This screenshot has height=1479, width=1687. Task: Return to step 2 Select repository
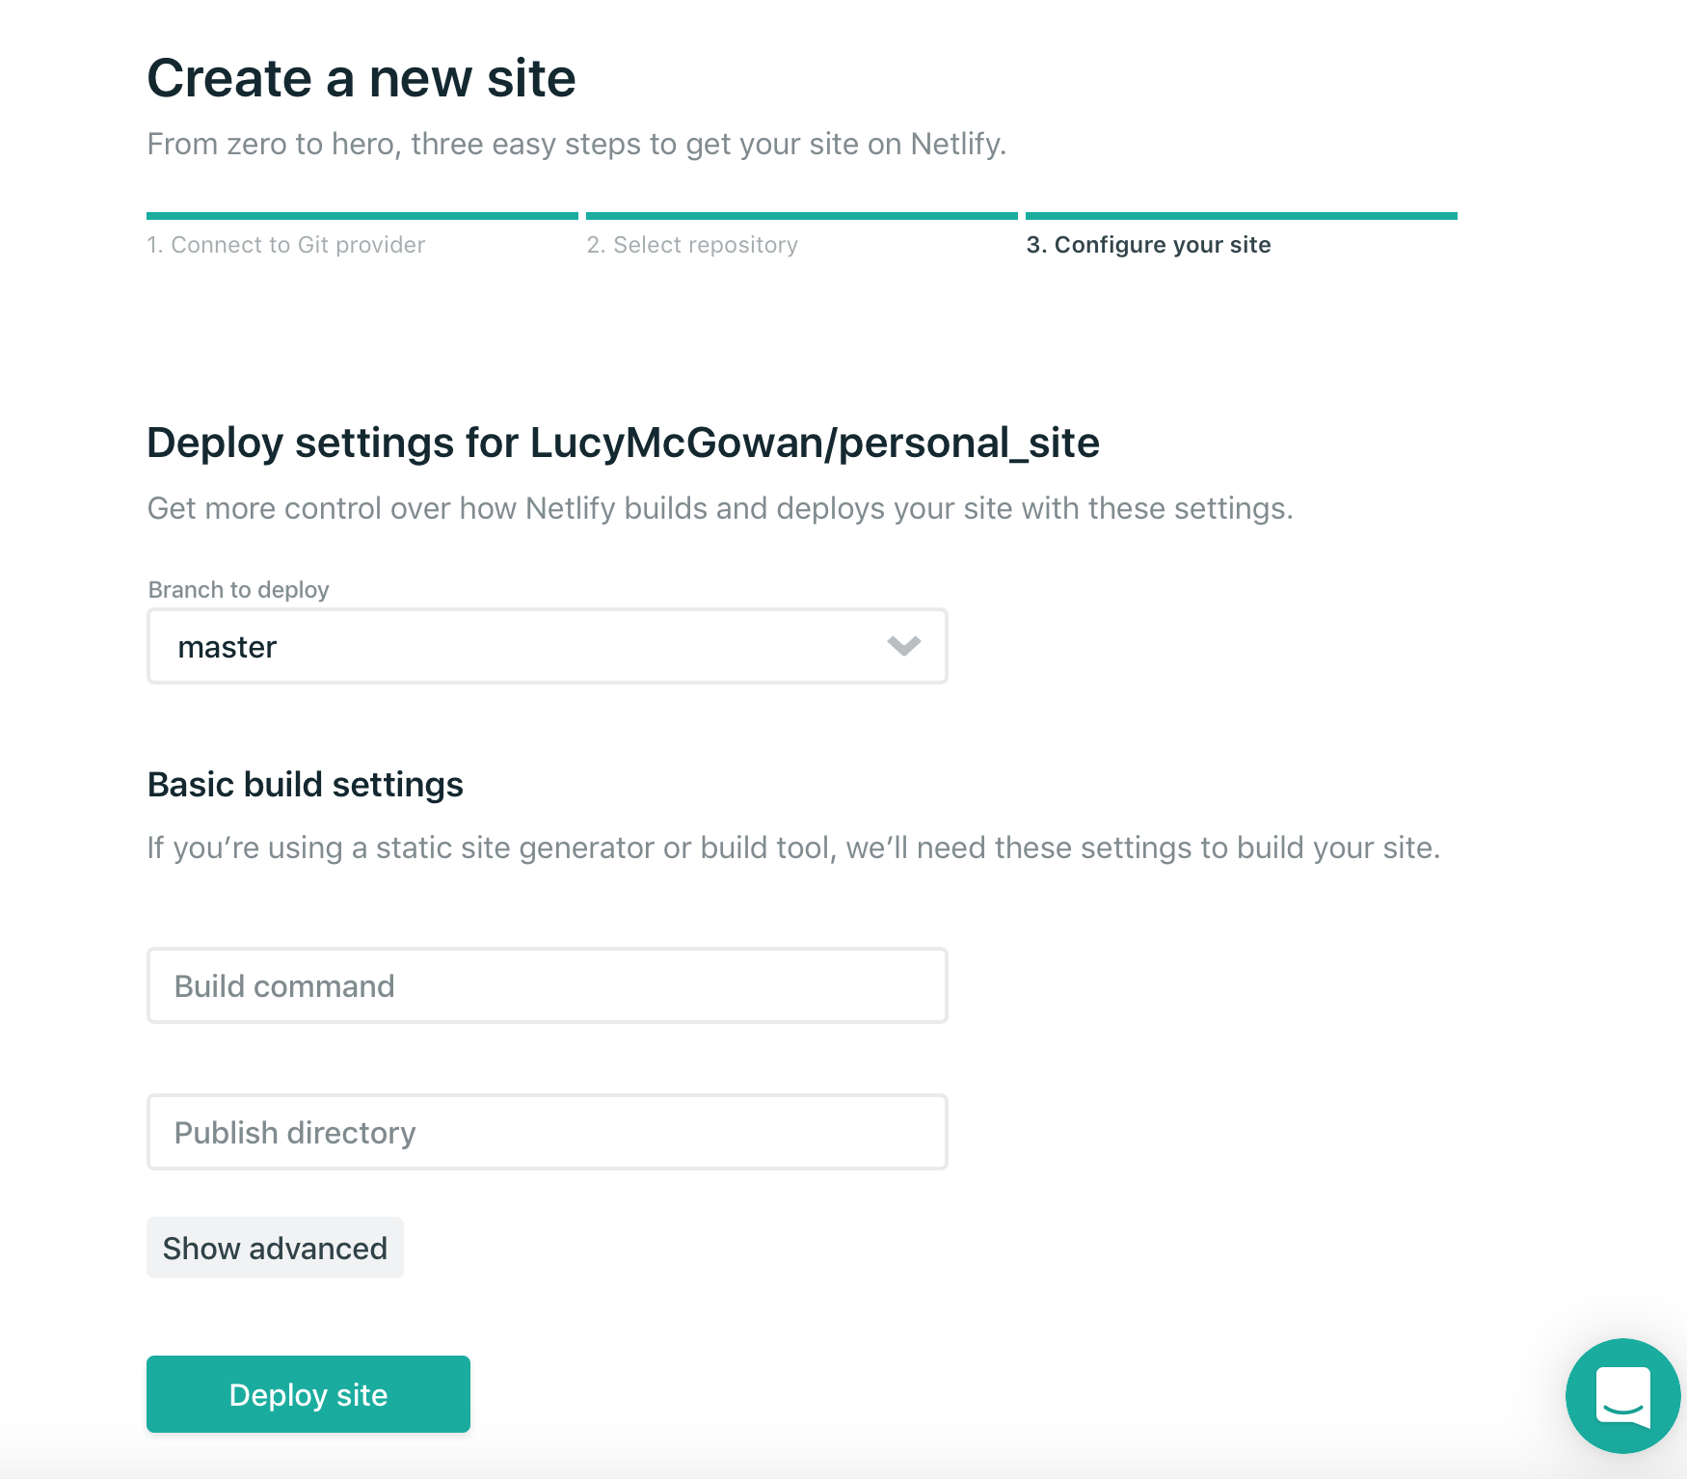692,245
